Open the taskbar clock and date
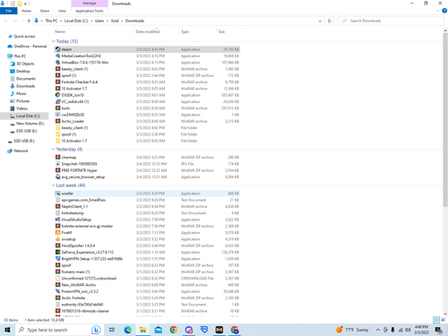This screenshot has width=448, height=336. click(421, 330)
